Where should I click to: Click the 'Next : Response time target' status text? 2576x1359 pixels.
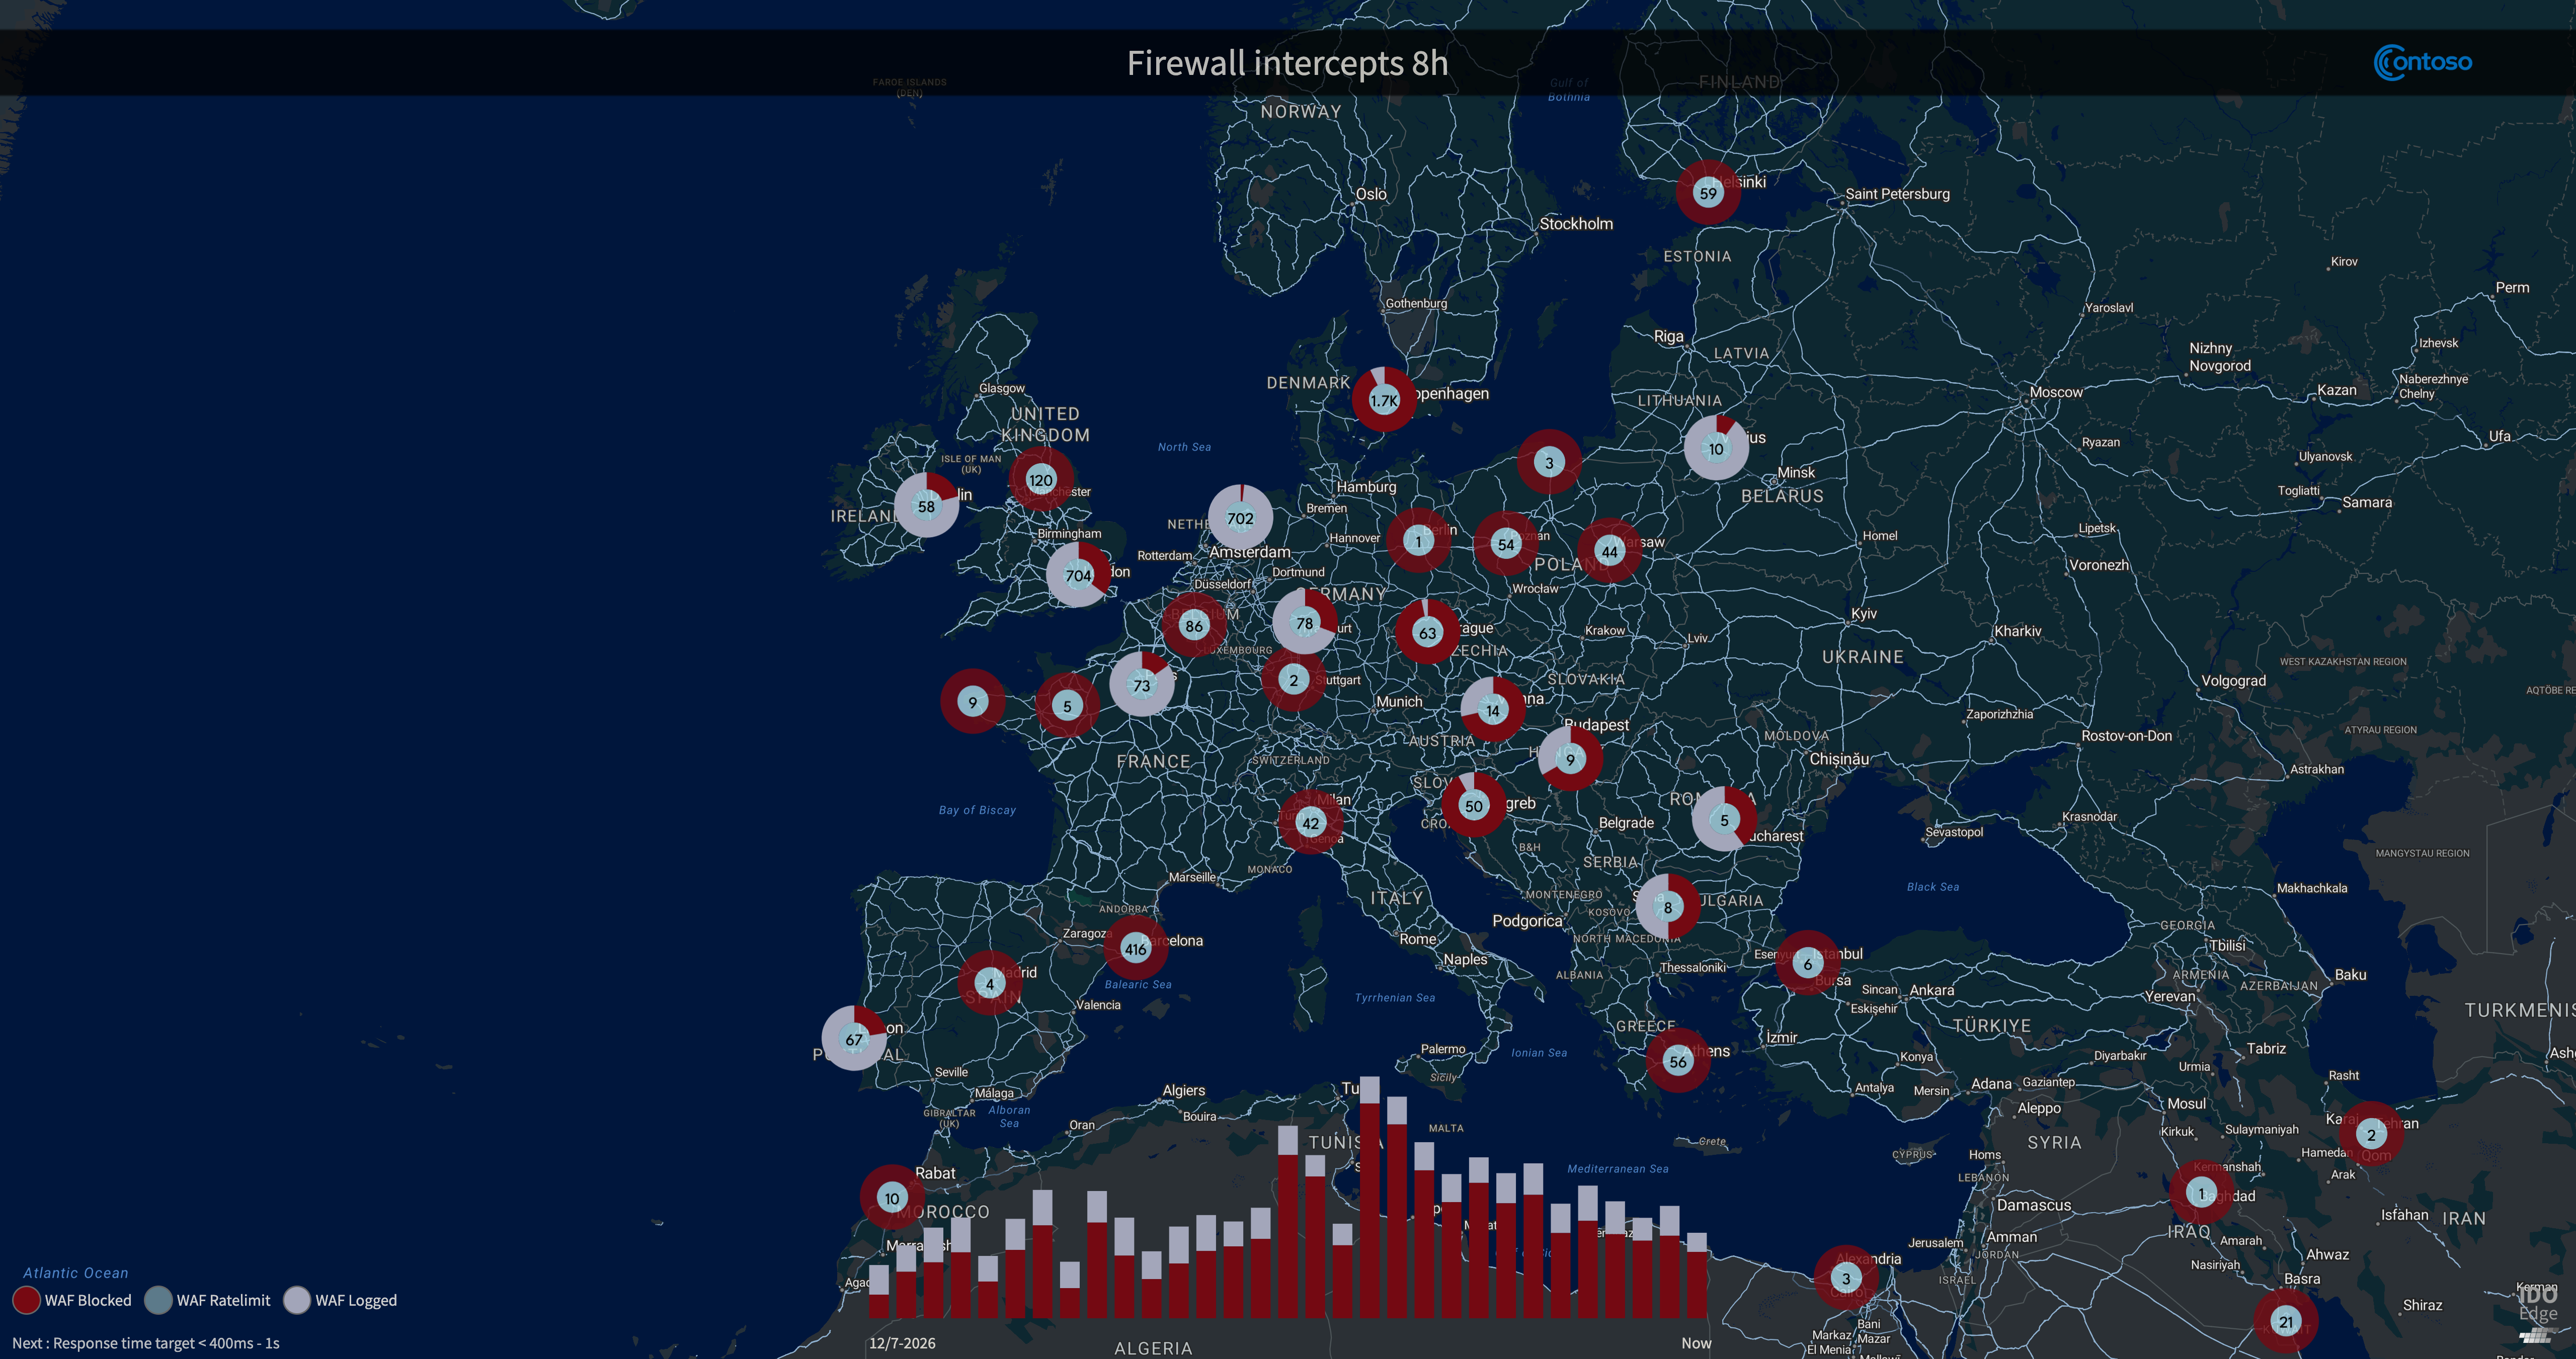[x=146, y=1343]
